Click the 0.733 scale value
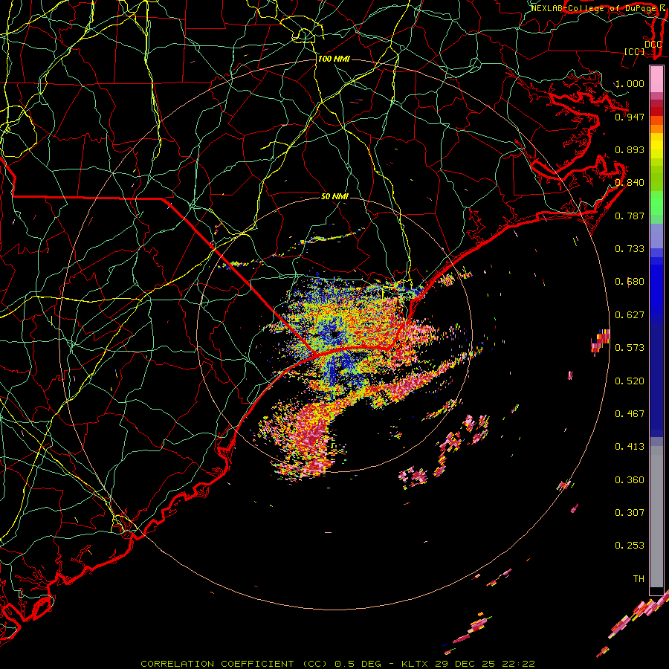669x669 pixels. coord(630,249)
